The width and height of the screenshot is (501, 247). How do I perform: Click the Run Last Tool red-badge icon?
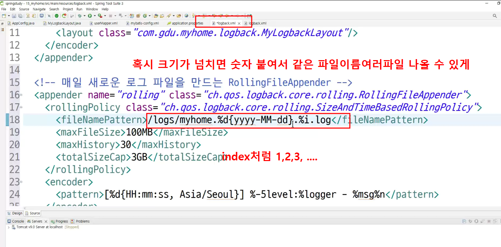(100, 16)
